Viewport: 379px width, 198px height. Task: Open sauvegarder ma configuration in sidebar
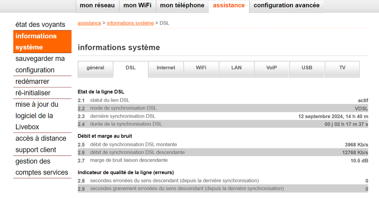coord(40,64)
